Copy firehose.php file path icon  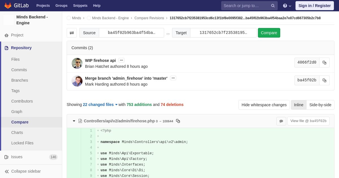coord(178,121)
